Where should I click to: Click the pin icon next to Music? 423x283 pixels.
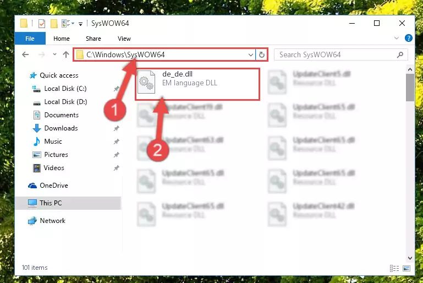tap(116, 141)
